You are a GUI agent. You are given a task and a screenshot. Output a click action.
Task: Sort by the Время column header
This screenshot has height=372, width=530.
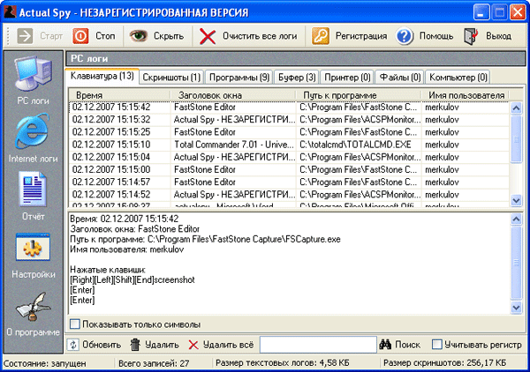[119, 95]
